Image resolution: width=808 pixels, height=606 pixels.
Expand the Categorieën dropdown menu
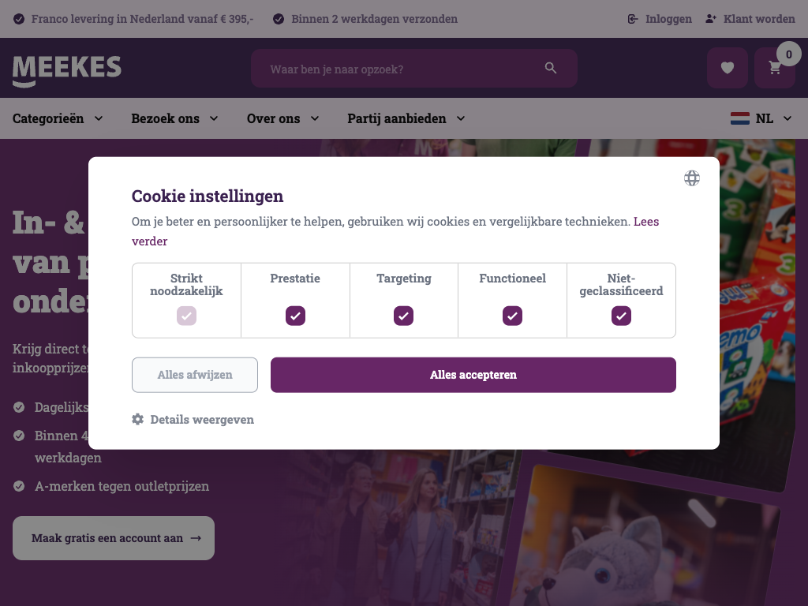pos(58,118)
